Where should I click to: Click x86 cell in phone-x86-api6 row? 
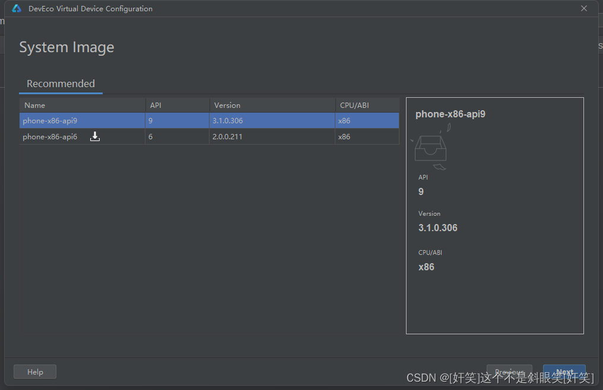pyautogui.click(x=367, y=137)
